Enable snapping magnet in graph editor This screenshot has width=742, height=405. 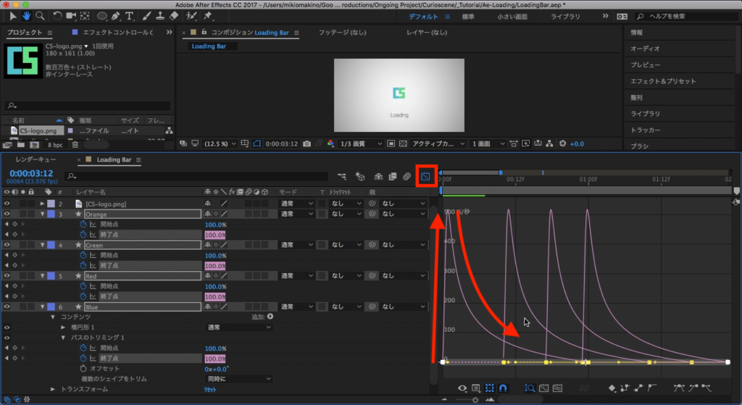[x=504, y=388]
